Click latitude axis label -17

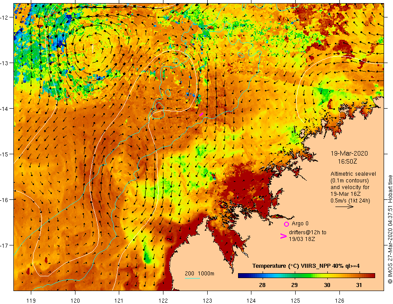click(4, 245)
